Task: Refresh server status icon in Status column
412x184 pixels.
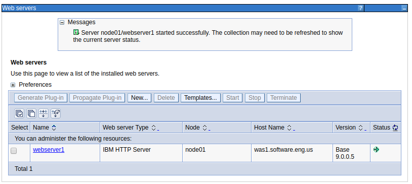Action: click(x=395, y=128)
